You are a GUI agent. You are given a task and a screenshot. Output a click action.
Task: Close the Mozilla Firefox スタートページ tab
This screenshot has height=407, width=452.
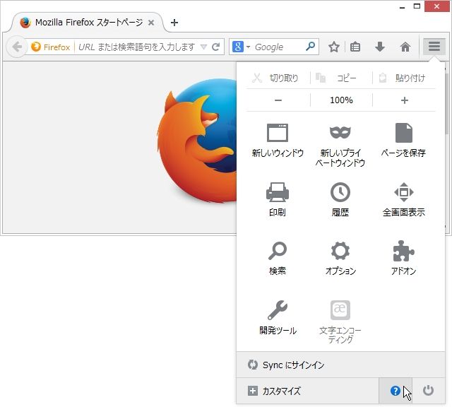[150, 23]
